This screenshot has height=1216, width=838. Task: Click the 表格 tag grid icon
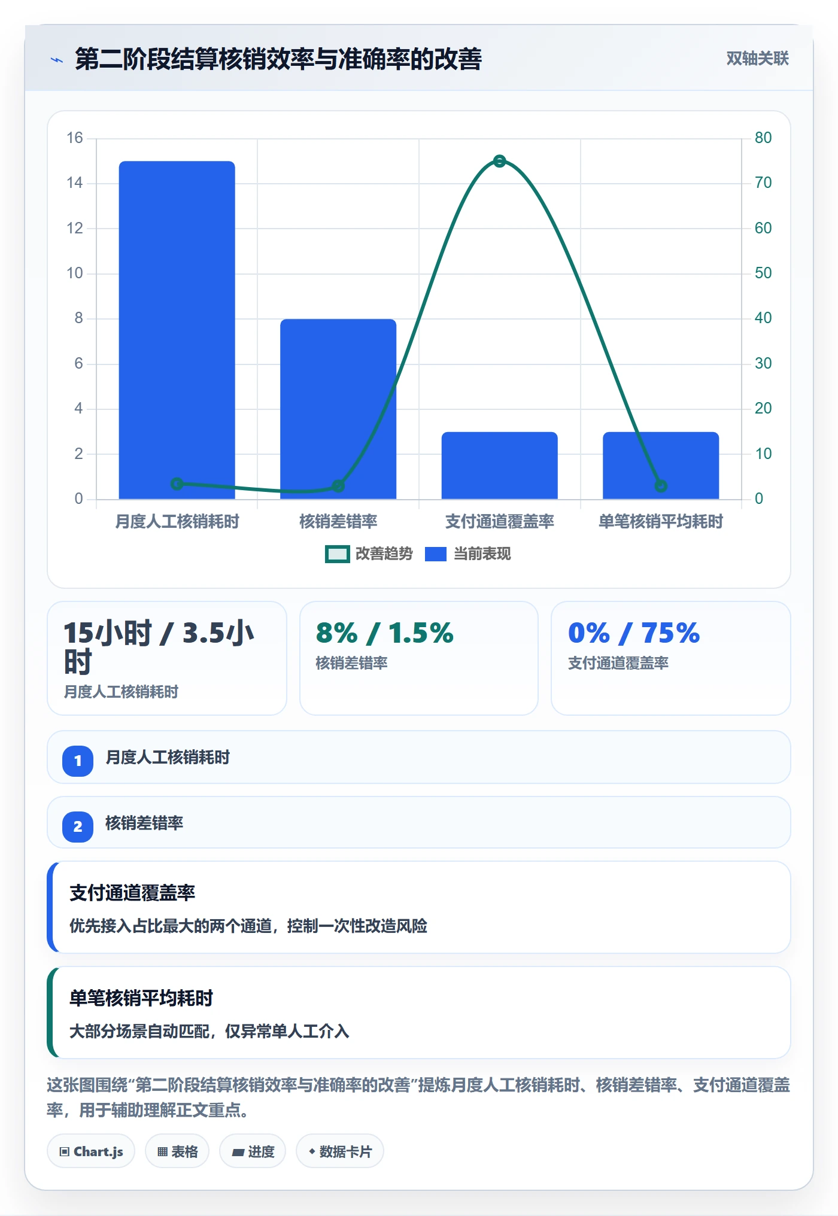162,1152
